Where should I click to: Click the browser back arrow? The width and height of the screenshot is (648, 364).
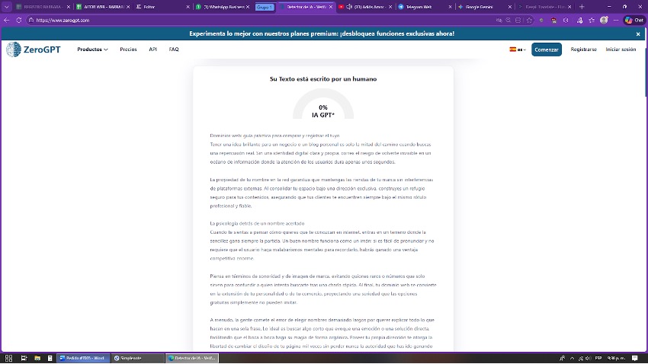[8, 21]
